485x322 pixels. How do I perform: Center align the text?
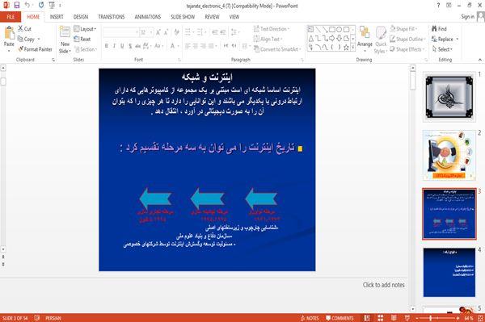pos(195,46)
